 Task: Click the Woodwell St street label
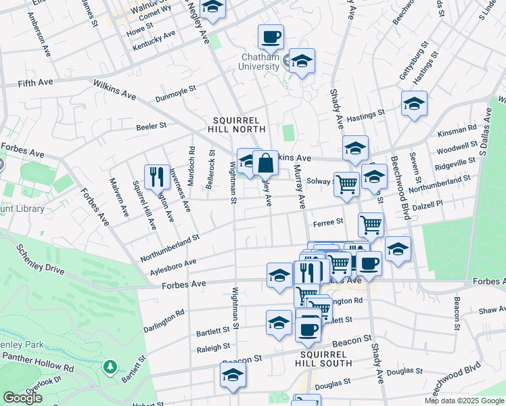pos(457,147)
